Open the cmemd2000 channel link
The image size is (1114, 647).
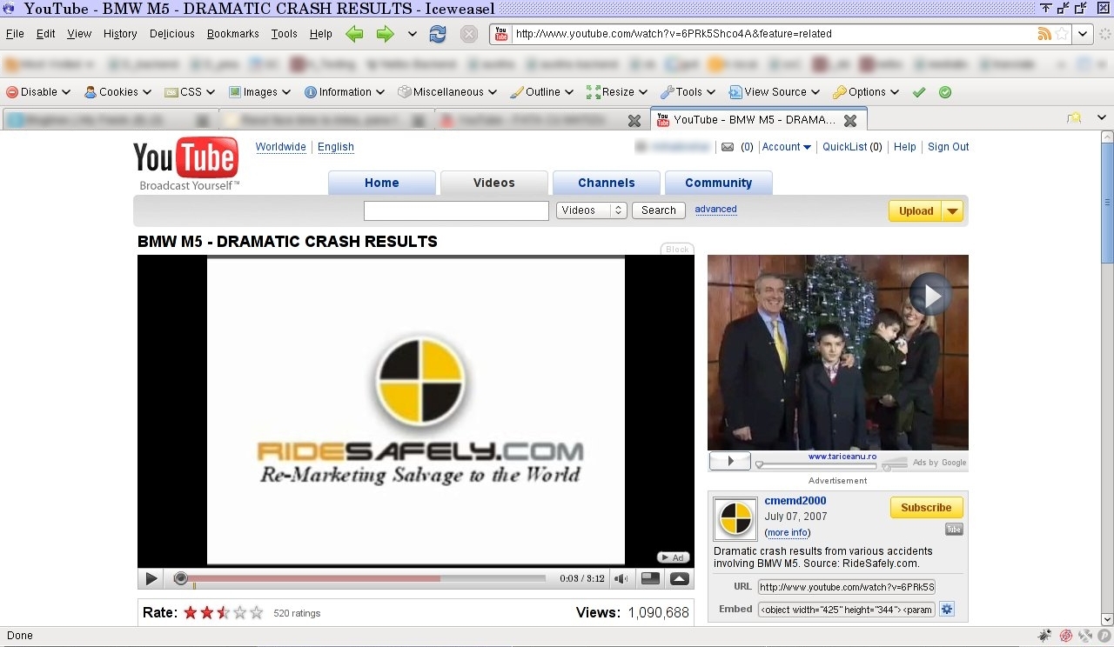(795, 501)
